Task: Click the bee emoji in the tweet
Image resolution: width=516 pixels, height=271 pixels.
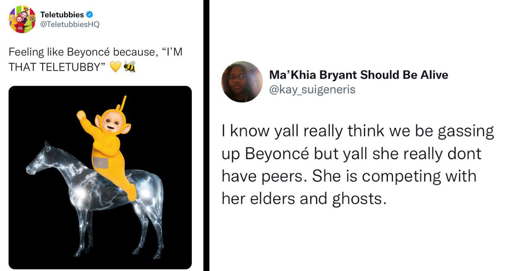Action: 129,67
